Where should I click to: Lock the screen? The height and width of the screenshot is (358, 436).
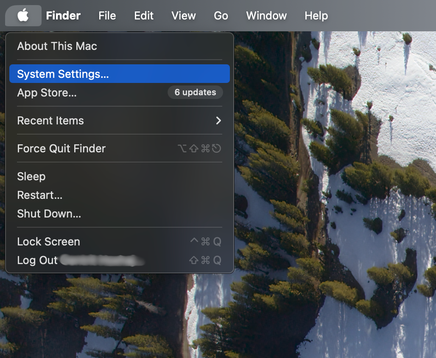click(x=48, y=241)
